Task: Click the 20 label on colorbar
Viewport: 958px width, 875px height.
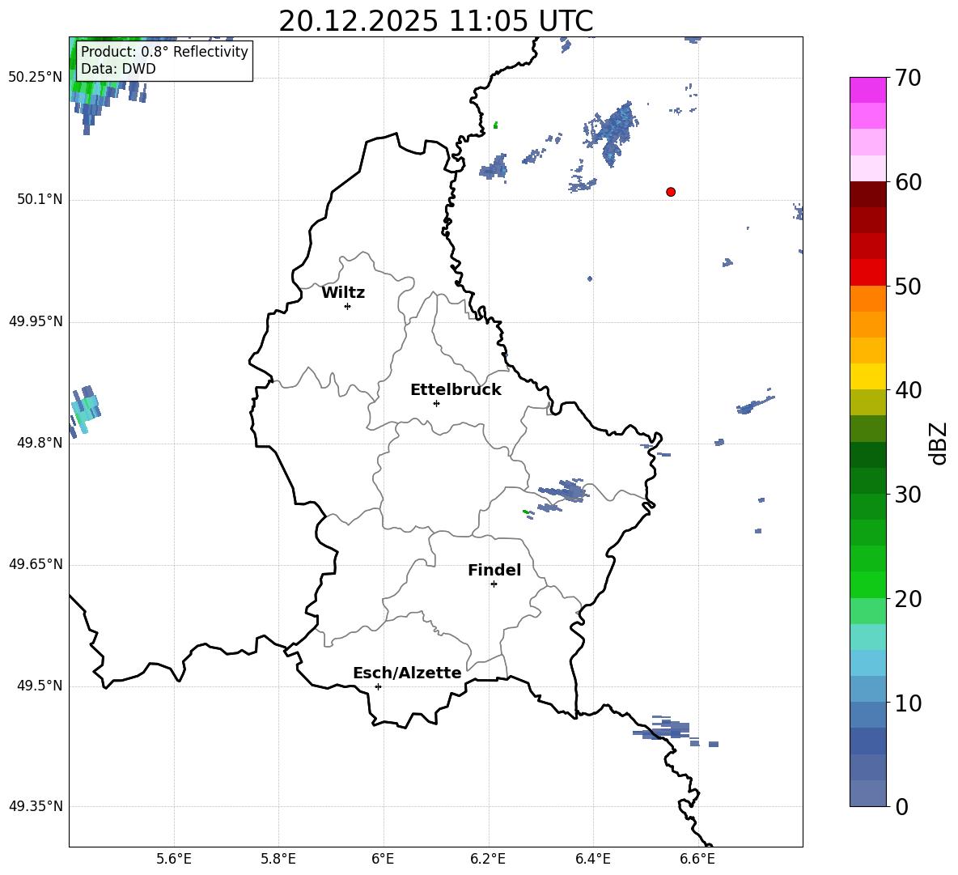Action: [908, 599]
